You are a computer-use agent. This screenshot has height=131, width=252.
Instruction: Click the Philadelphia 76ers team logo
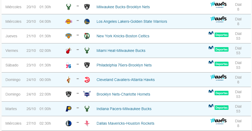point(68,65)
